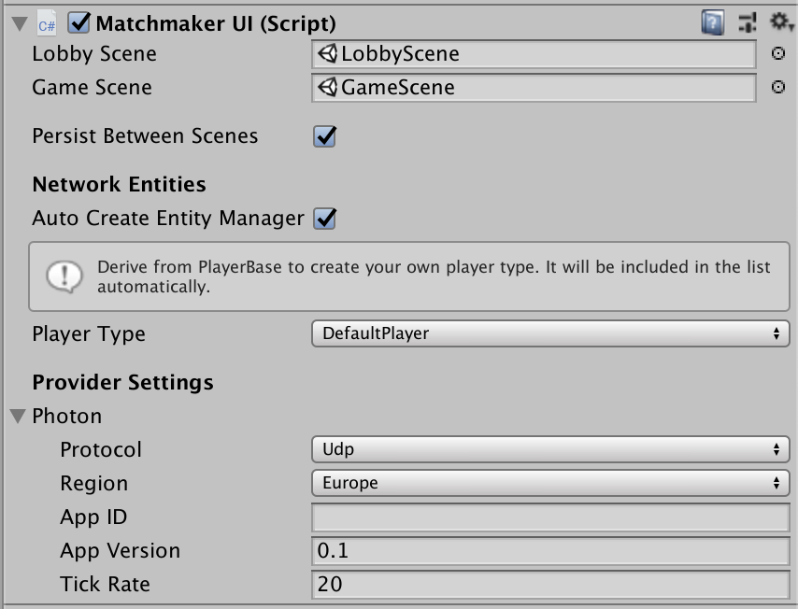The image size is (798, 609).
Task: Click the Region label
Action: [x=94, y=484]
